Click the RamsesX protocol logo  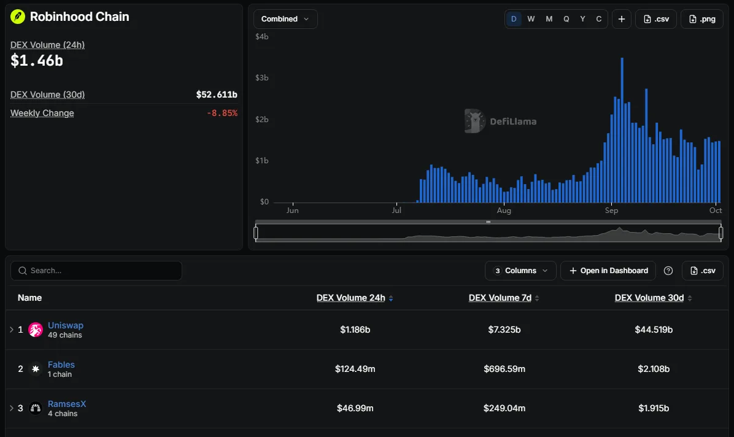(x=36, y=408)
